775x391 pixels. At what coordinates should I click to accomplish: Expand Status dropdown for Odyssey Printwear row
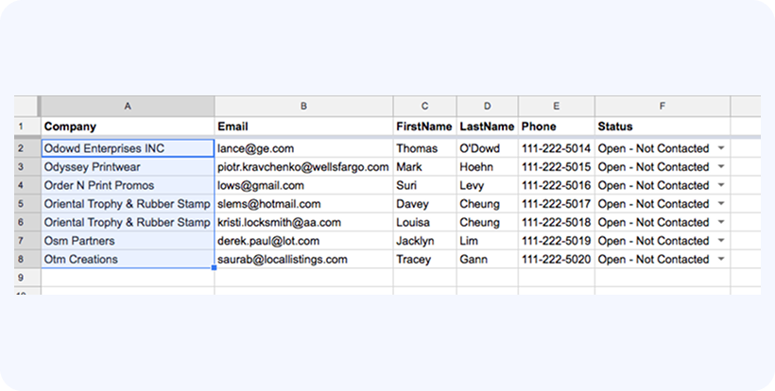721,167
